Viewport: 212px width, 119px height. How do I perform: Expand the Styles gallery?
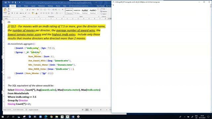tap(98, 14)
